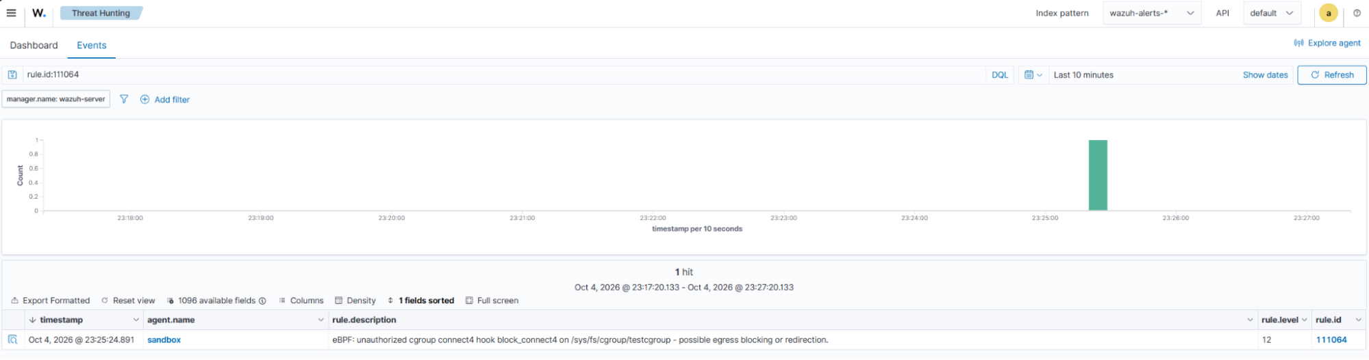This screenshot has width=1369, height=360.
Task: Reset the table view
Action: pos(128,301)
